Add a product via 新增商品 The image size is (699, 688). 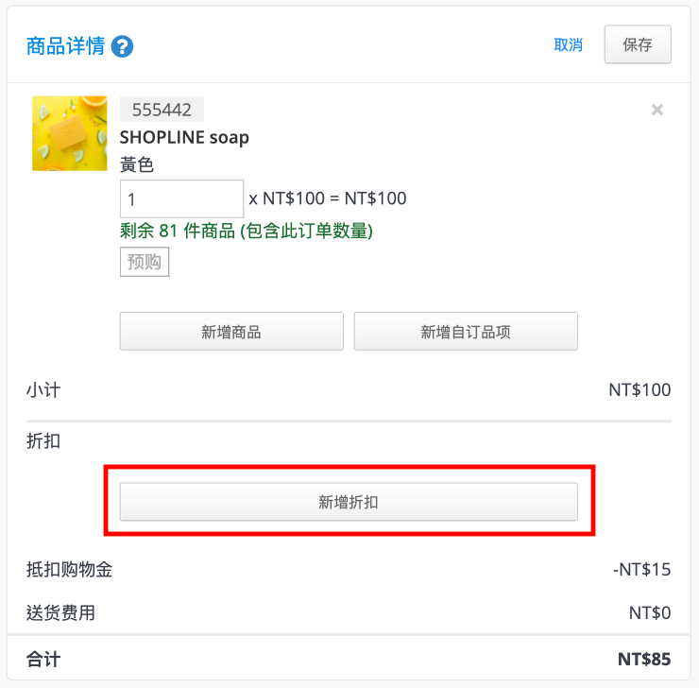(x=231, y=332)
